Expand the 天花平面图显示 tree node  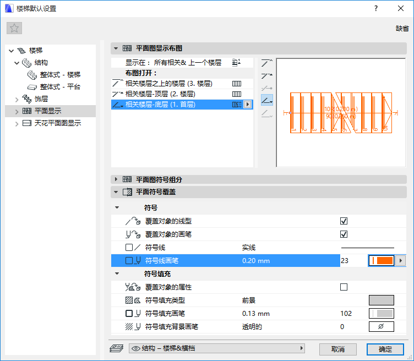pyautogui.click(x=17, y=124)
